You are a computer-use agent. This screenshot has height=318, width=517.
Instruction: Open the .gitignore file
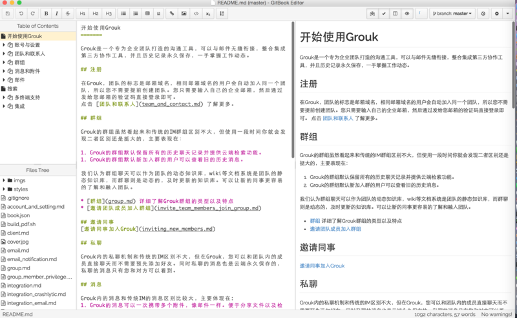click(38, 198)
